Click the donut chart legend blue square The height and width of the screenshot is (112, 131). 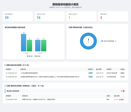tap(102, 41)
